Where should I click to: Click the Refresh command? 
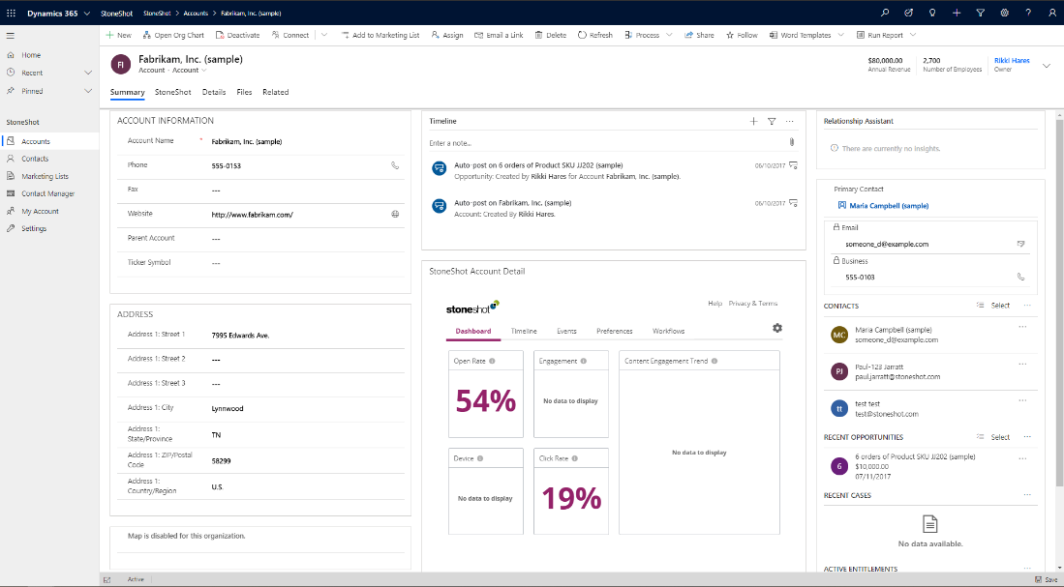(x=595, y=35)
